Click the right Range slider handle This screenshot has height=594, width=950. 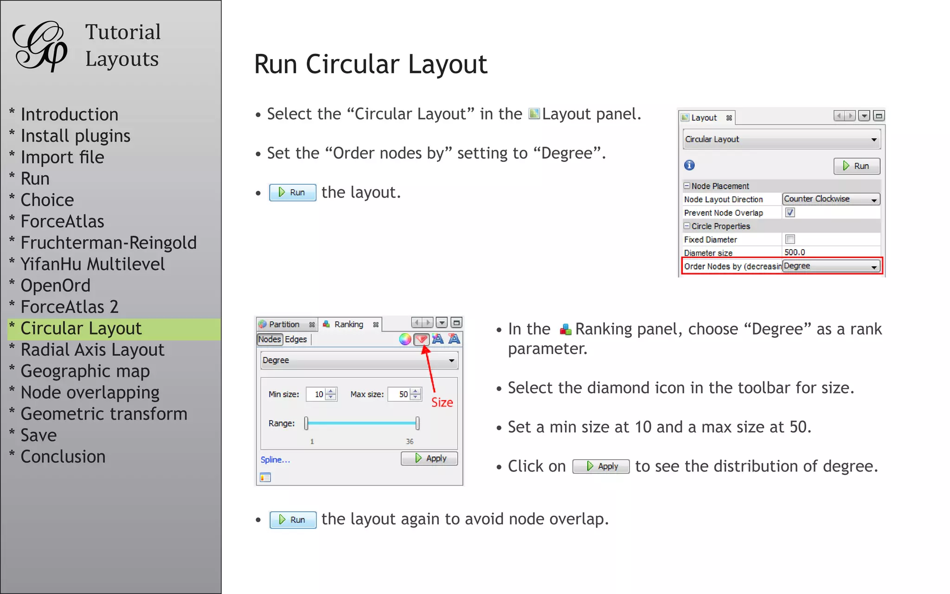click(417, 423)
